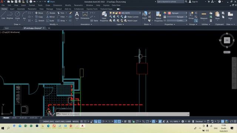The width and height of the screenshot is (237, 133).
Task: Open the Format menu
Action: pyautogui.click(x=32, y=5)
